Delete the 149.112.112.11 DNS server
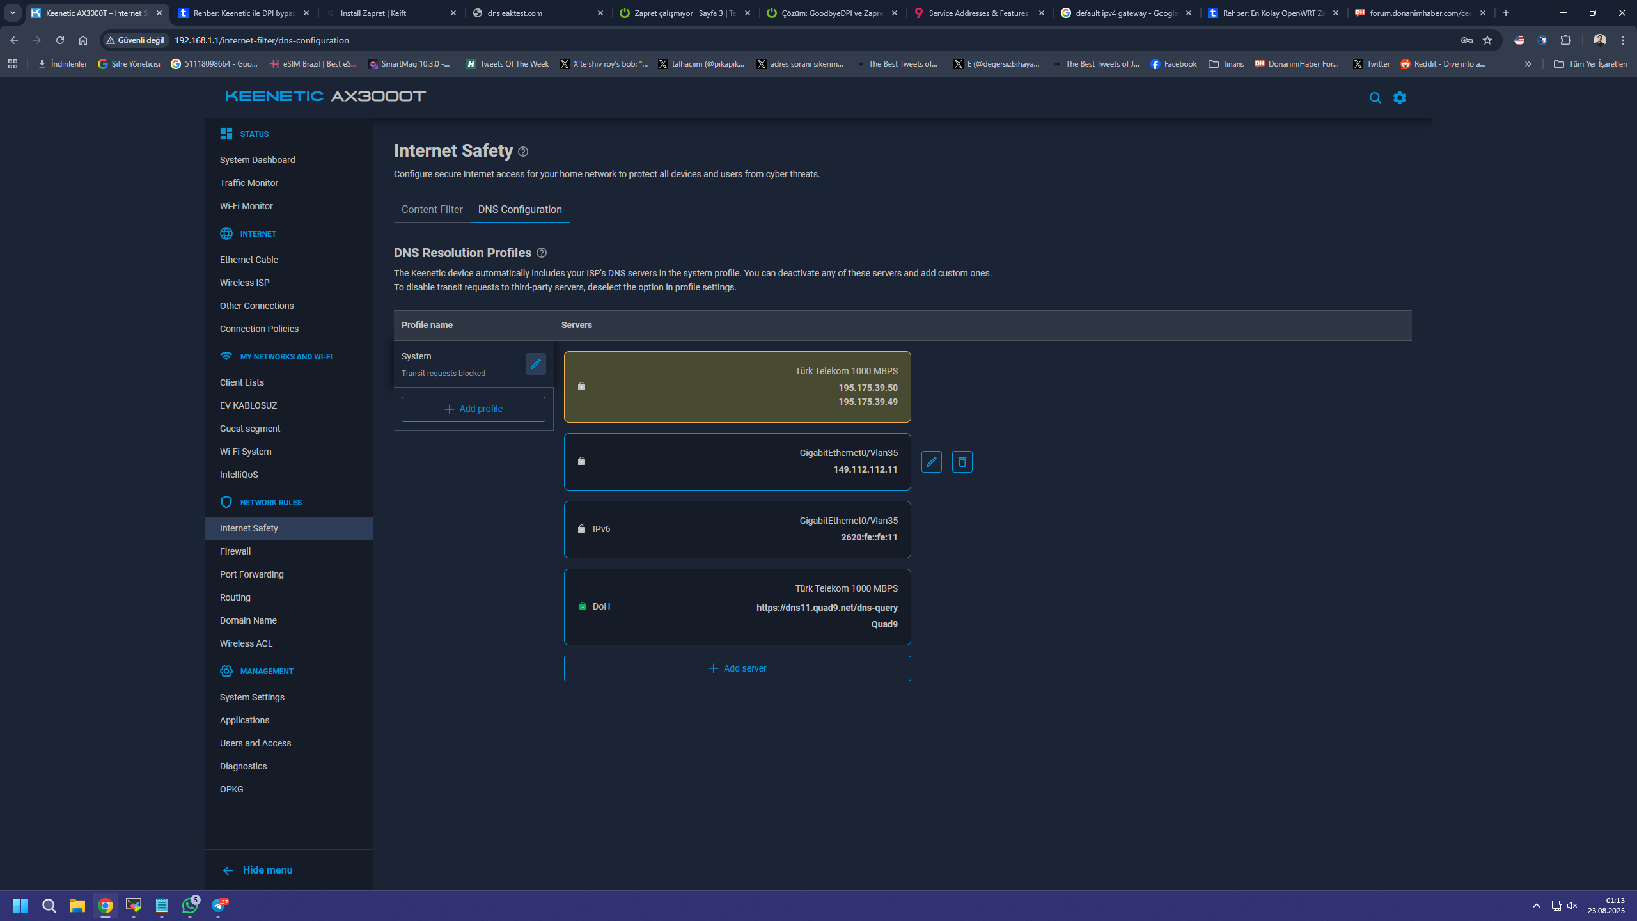1637x921 pixels. [x=962, y=462]
